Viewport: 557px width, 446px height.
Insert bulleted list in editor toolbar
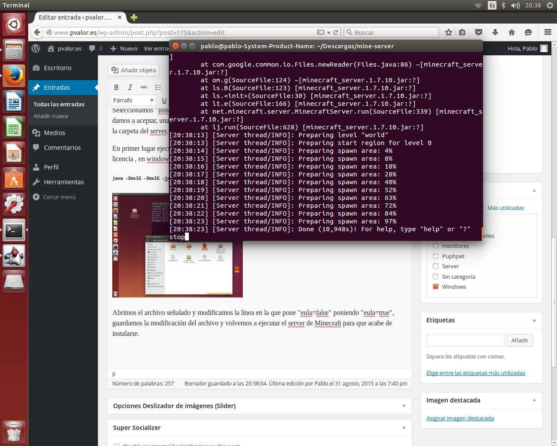coord(158,87)
